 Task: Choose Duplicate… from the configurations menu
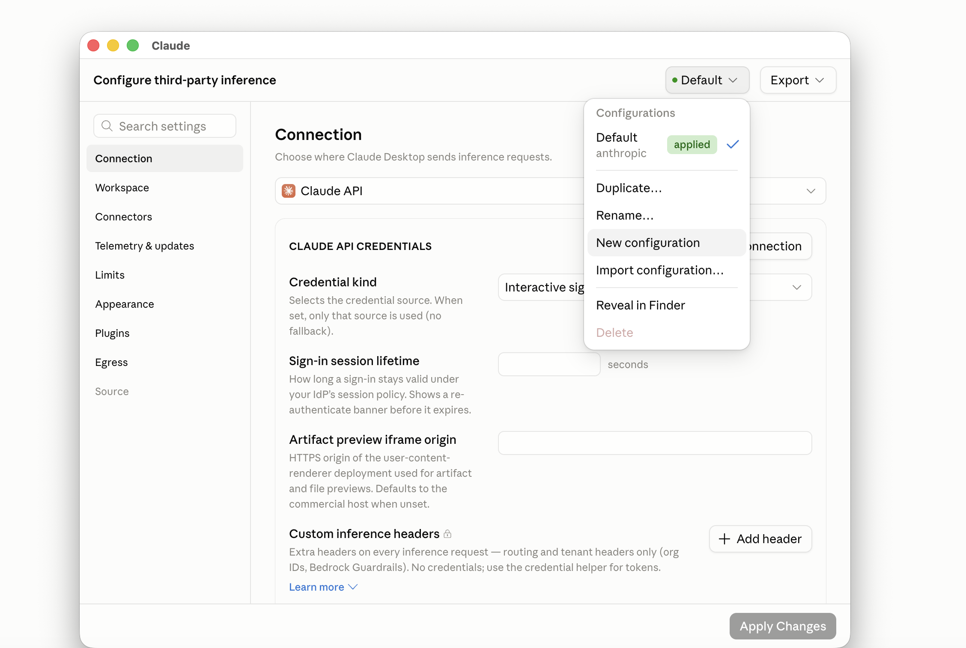666,188
